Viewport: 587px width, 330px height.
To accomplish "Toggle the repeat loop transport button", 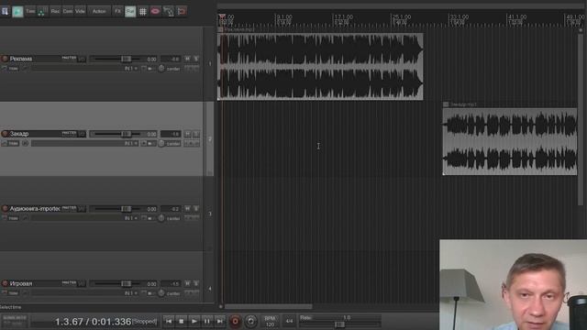I will tap(250, 321).
